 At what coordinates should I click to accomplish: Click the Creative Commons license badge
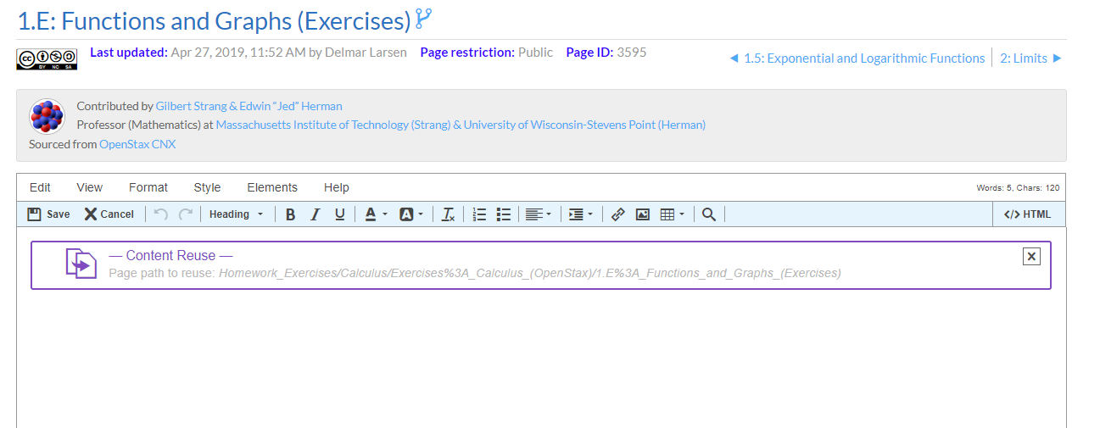47,59
